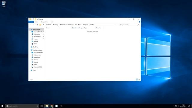The height and width of the screenshot is (108, 192).
Task: Open the address bar history dropdown
Action: pos(115,25)
